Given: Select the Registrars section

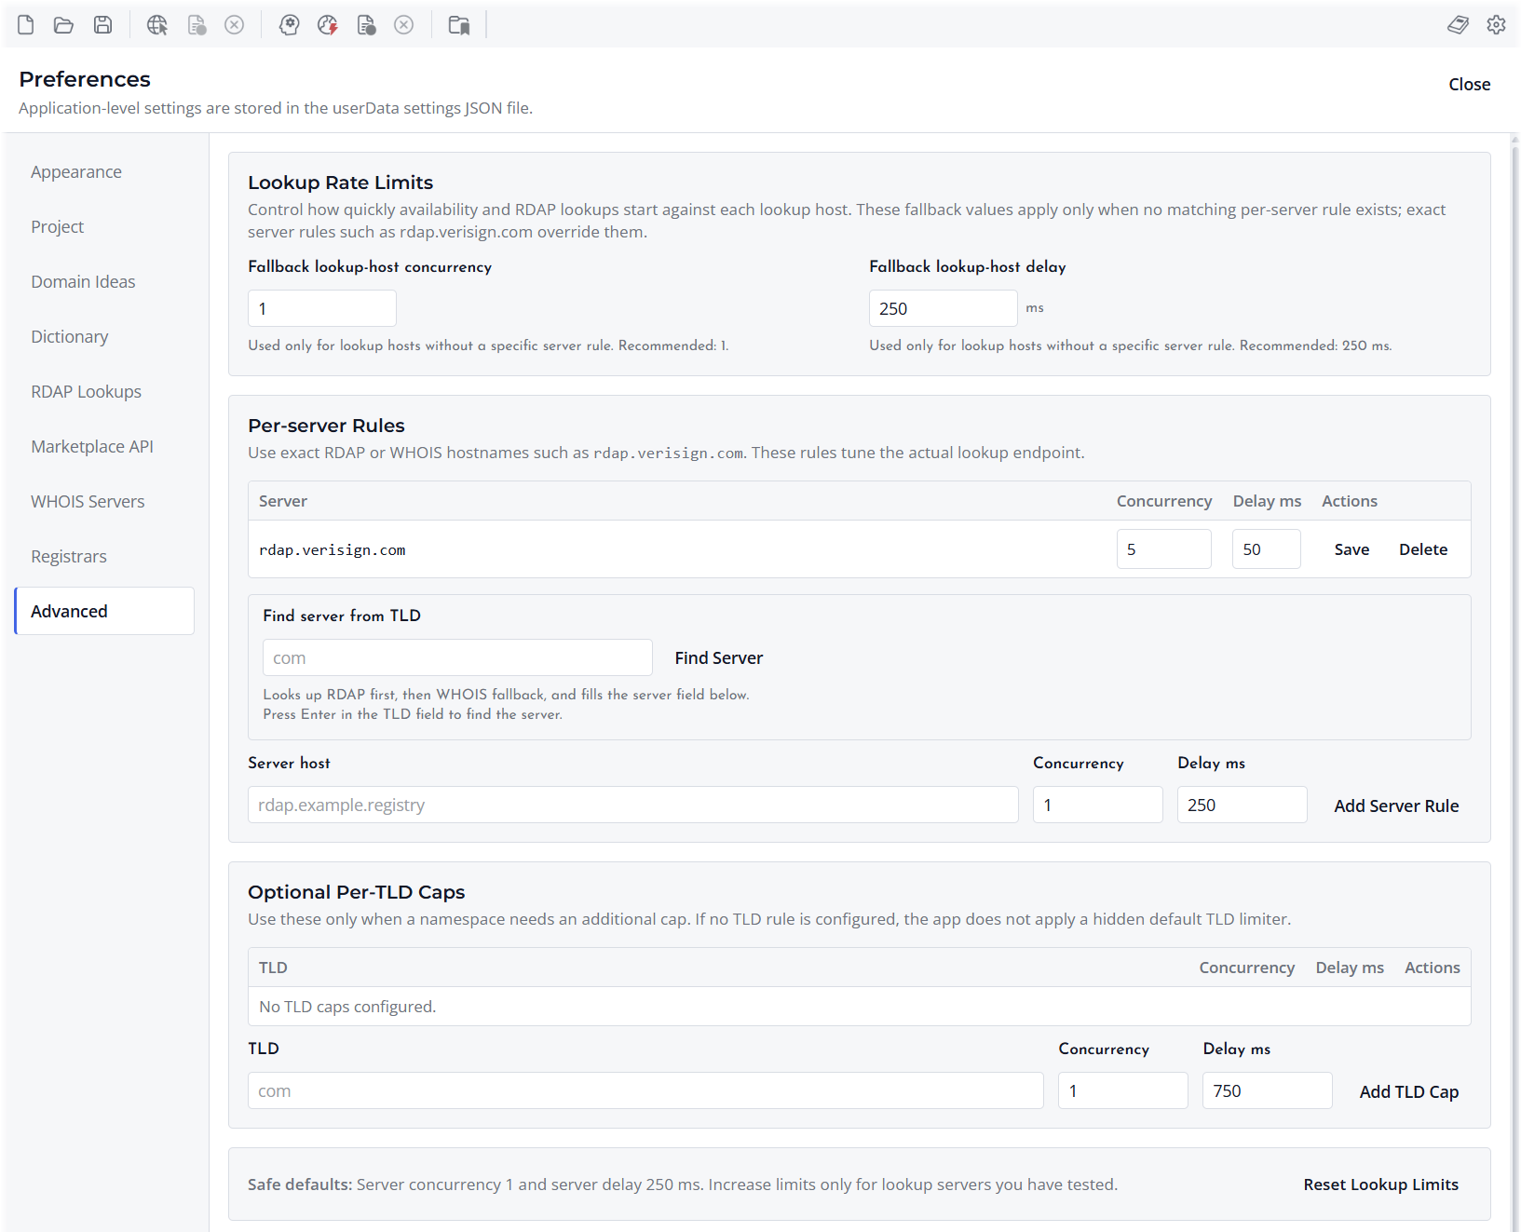Looking at the screenshot, I should click(x=104, y=557).
